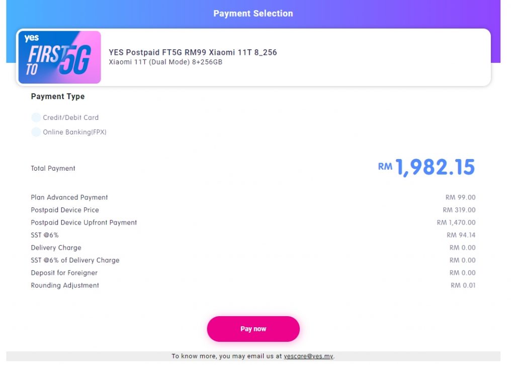Click the YES Postpaid FT5G RM99 plan title
The height and width of the screenshot is (365, 515).
(193, 52)
